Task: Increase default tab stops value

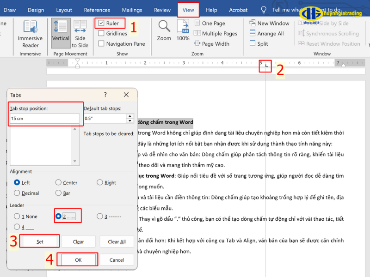Action: (130, 116)
